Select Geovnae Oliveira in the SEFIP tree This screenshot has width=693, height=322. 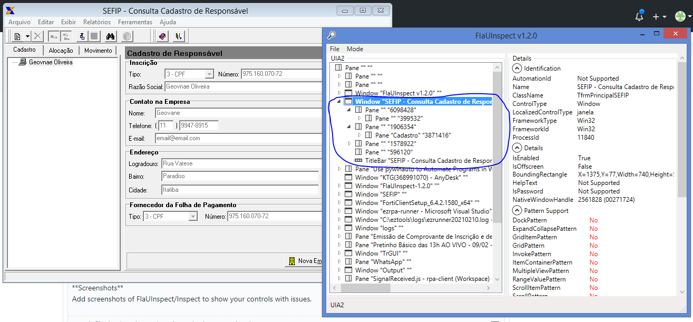(x=51, y=62)
